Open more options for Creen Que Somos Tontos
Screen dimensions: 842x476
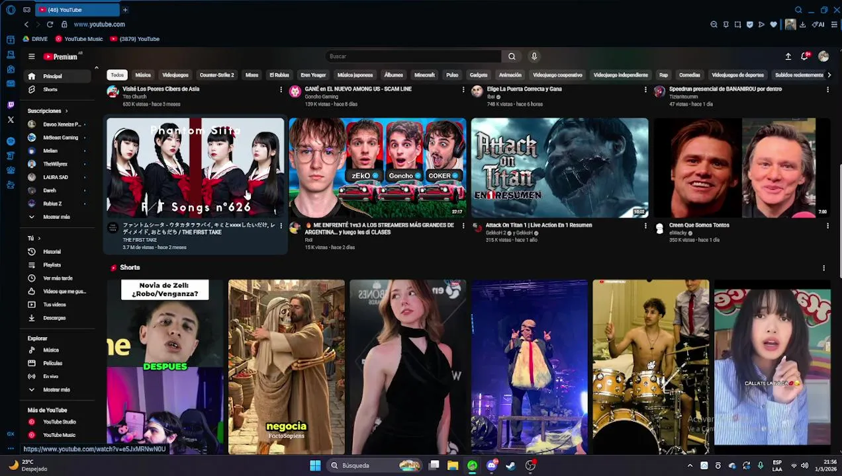827,226
